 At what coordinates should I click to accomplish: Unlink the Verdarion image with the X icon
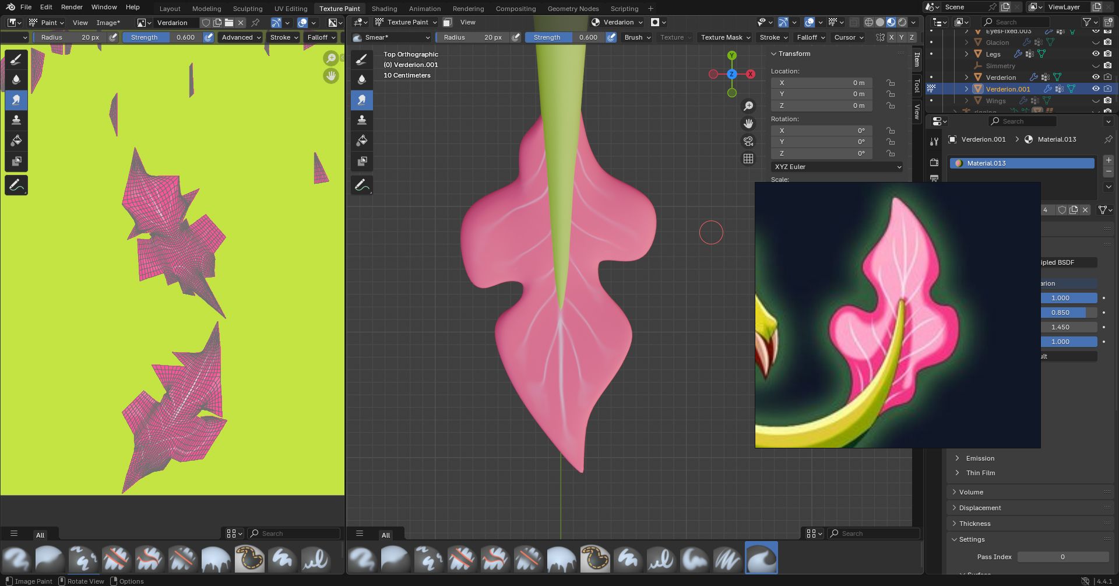coord(241,23)
